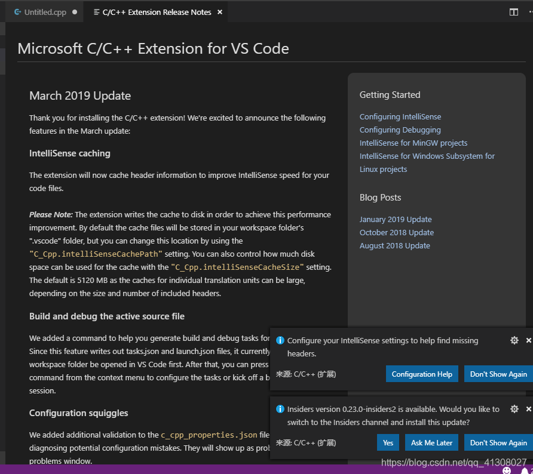Click Build and debug the active source file heading
533x474 pixels.
(107, 316)
